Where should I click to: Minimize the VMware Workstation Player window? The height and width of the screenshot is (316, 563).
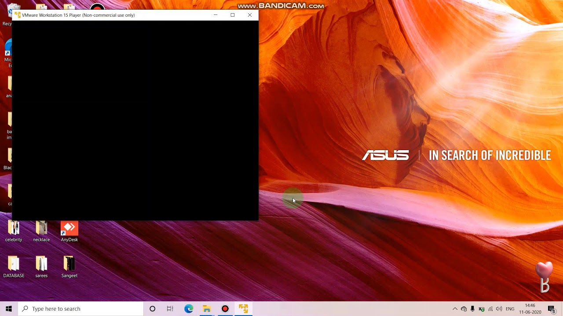(215, 15)
